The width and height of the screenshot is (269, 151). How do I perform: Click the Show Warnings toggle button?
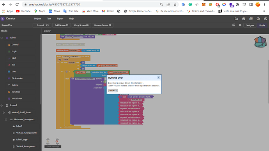point(53,147)
